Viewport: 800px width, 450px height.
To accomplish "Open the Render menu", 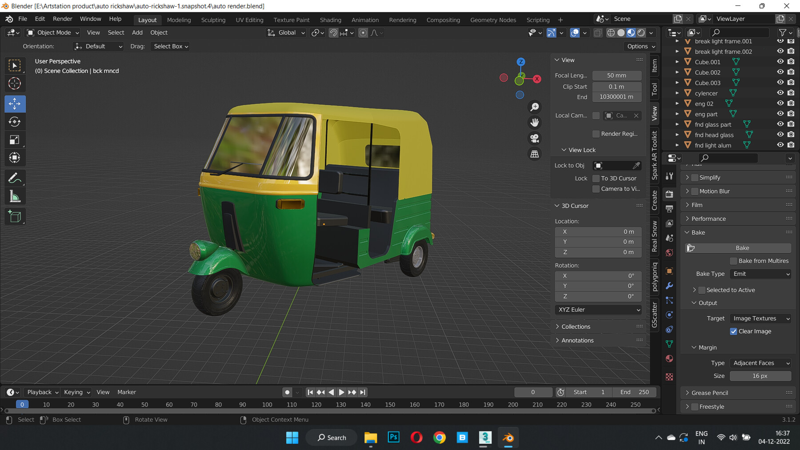I will (62, 19).
